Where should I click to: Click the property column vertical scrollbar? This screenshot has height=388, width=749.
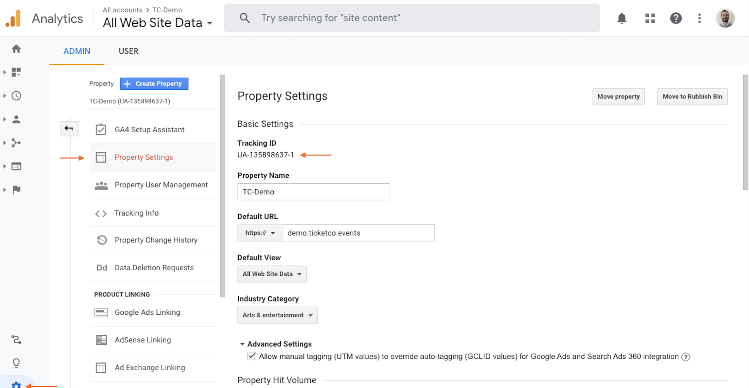222,186
